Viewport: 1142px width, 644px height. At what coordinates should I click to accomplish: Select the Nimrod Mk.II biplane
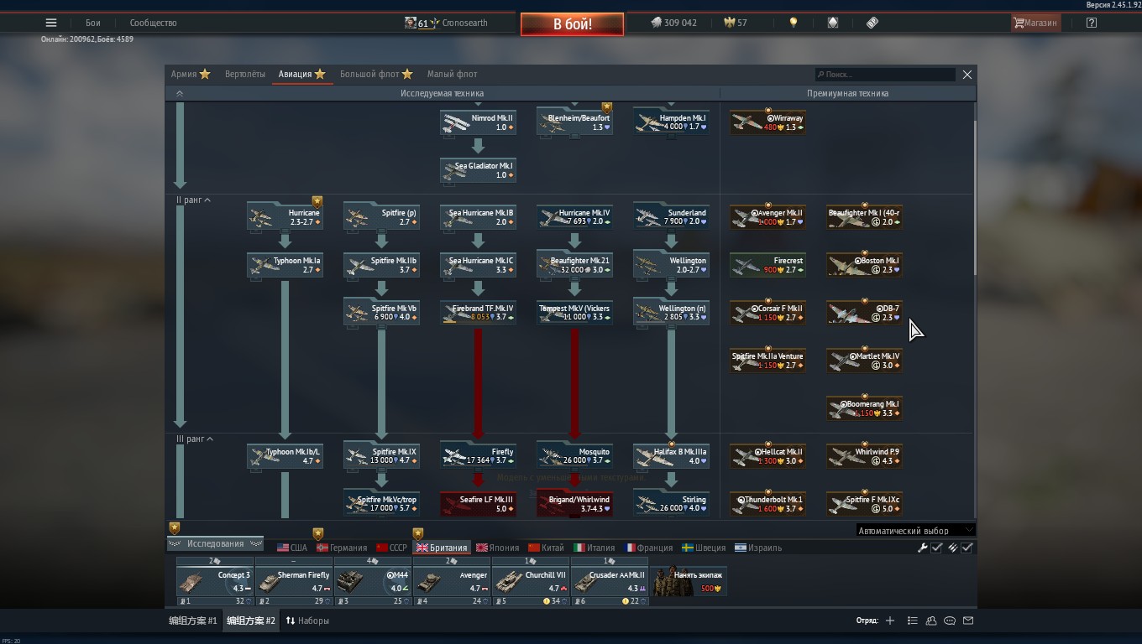(479, 122)
